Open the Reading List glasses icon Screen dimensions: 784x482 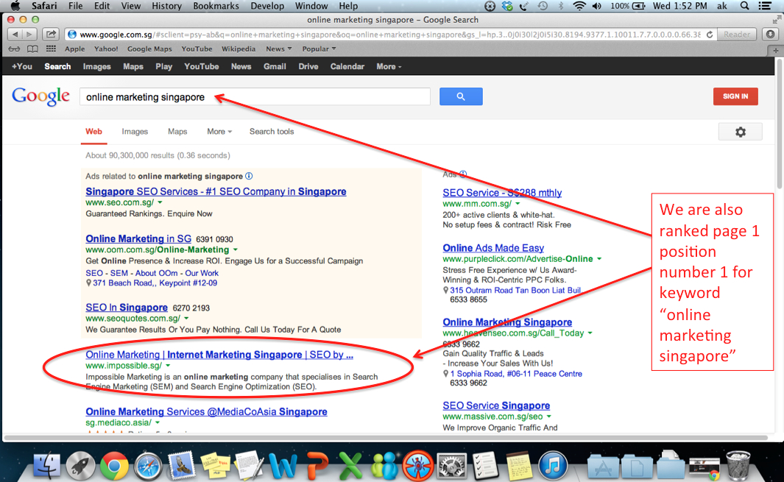click(14, 49)
